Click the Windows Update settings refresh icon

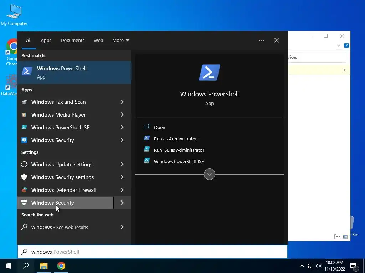coord(24,164)
